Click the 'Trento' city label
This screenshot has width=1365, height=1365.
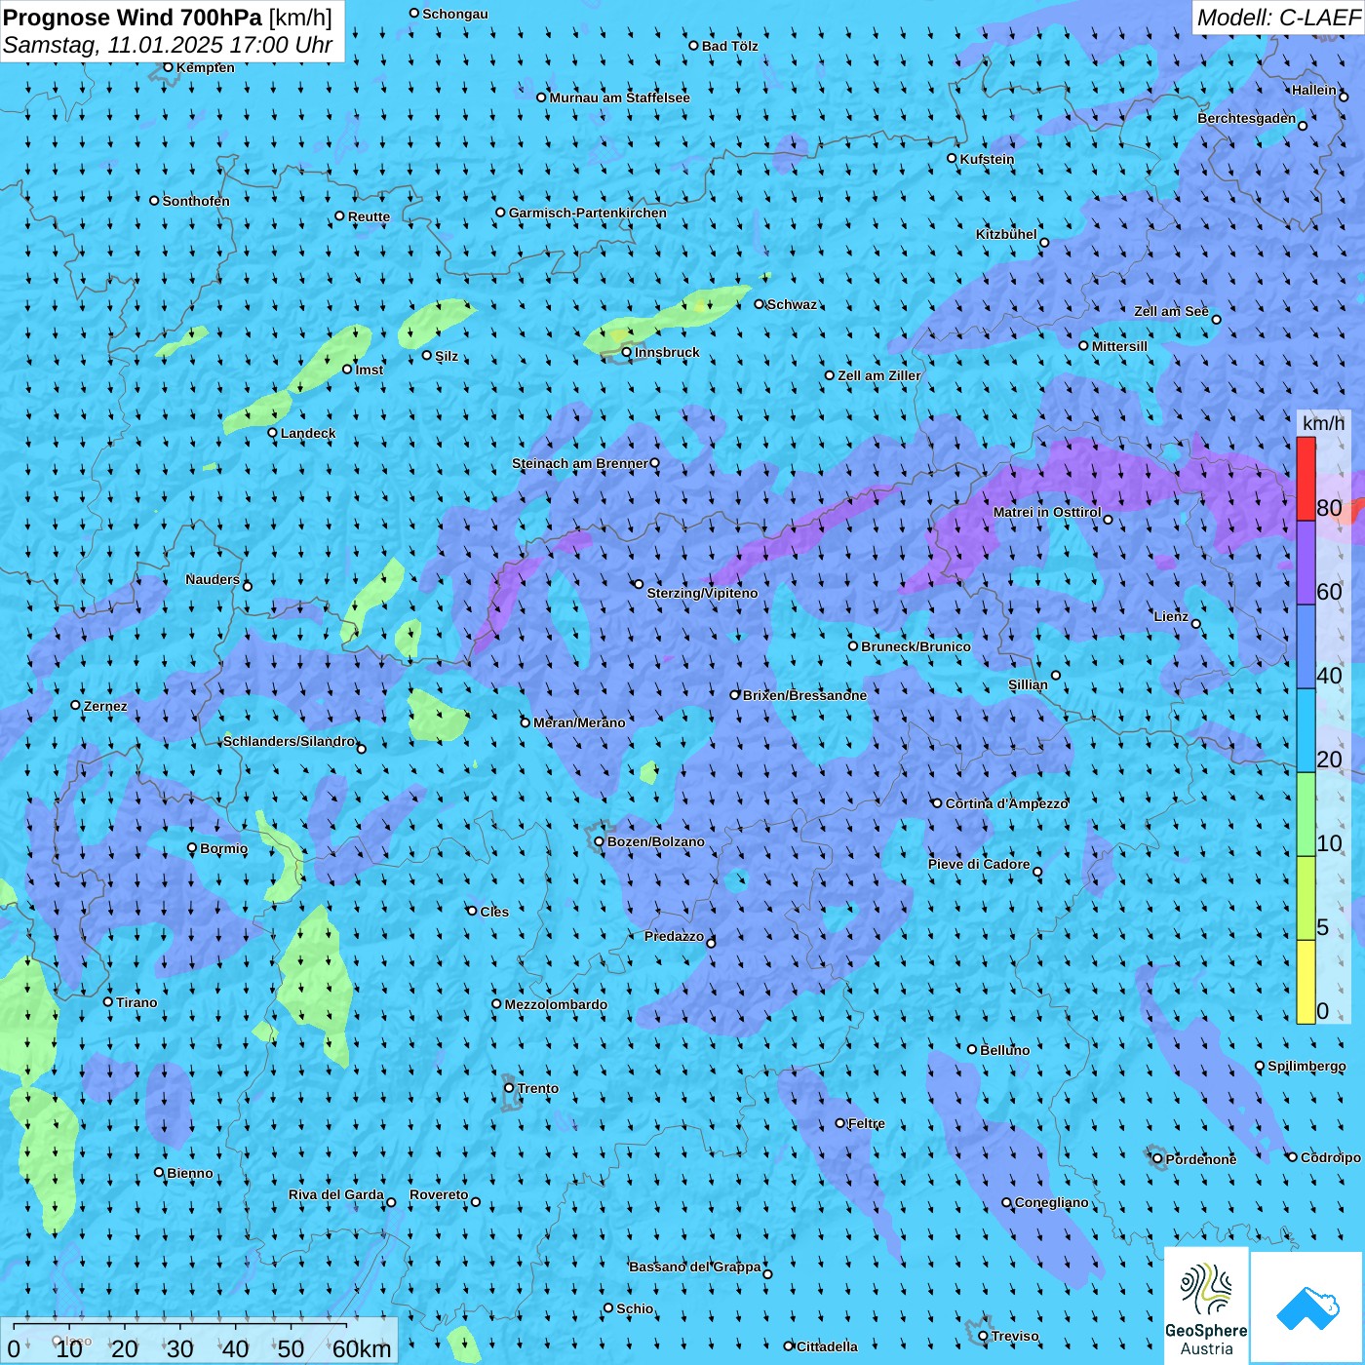[x=538, y=1088]
